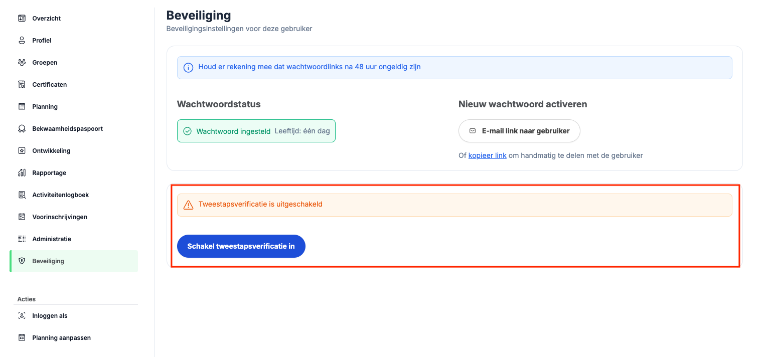Click the info icon in blue banner

tap(188, 68)
